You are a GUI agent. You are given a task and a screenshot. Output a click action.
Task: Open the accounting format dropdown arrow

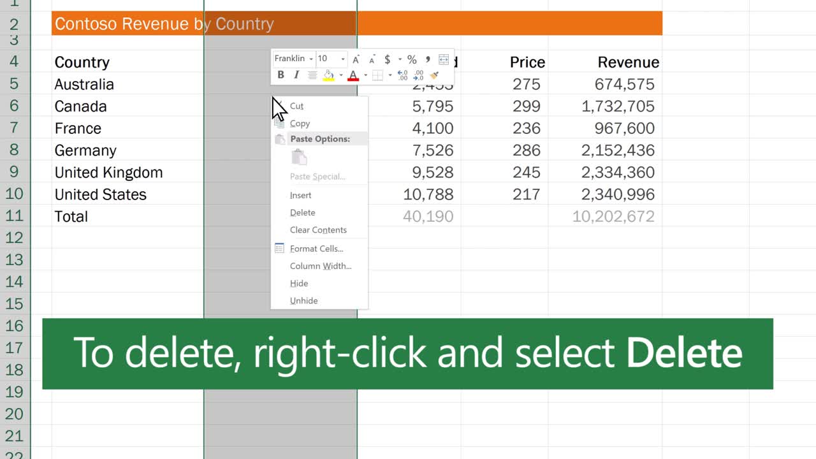tap(400, 59)
